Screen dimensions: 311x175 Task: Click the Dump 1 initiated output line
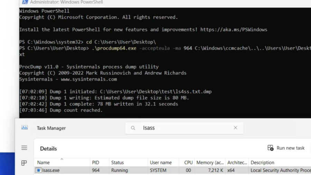tap(115, 92)
